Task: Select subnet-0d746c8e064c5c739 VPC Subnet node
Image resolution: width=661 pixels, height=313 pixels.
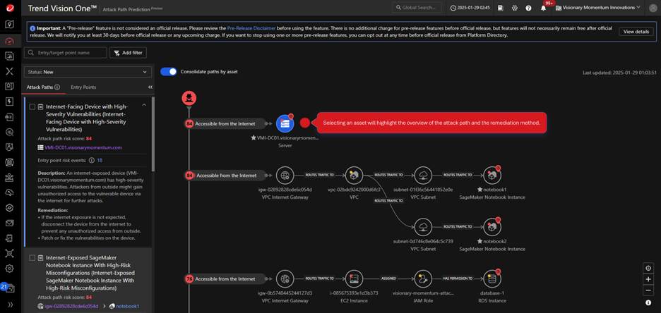Action: [x=423, y=227]
